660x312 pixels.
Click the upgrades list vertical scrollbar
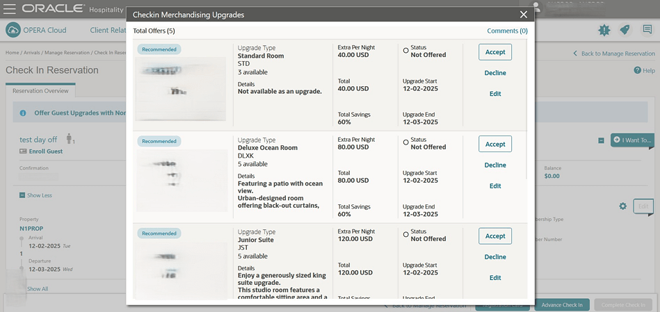click(526, 109)
